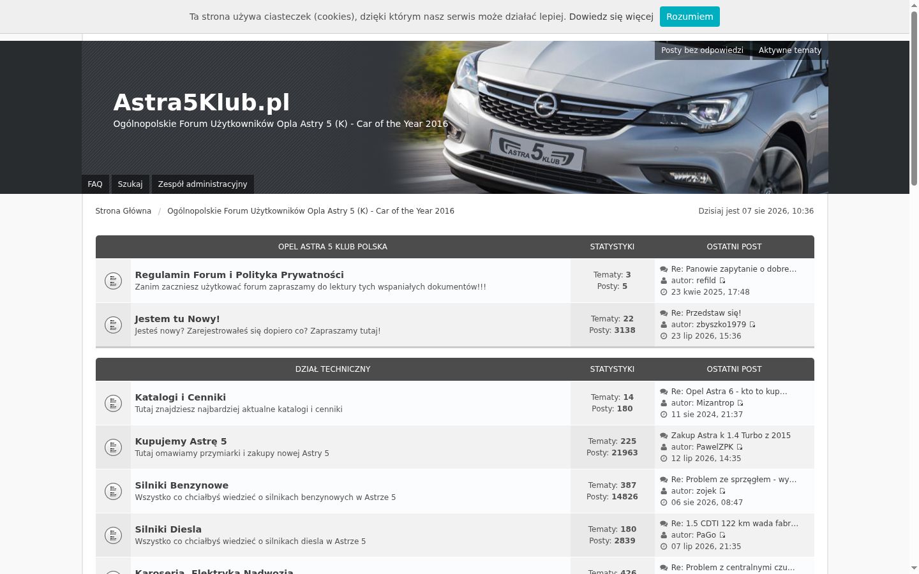Open Aktywne tematy tab
The image size is (919, 574).
pyautogui.click(x=789, y=50)
